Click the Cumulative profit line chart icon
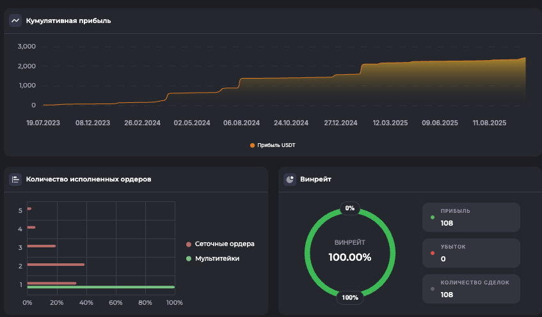 pyautogui.click(x=15, y=20)
